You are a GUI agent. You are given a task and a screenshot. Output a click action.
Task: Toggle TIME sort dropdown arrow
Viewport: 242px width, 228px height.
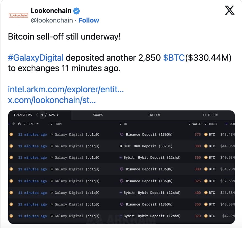(x=37, y=124)
